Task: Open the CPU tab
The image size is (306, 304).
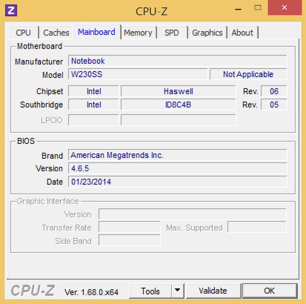Action: point(23,32)
